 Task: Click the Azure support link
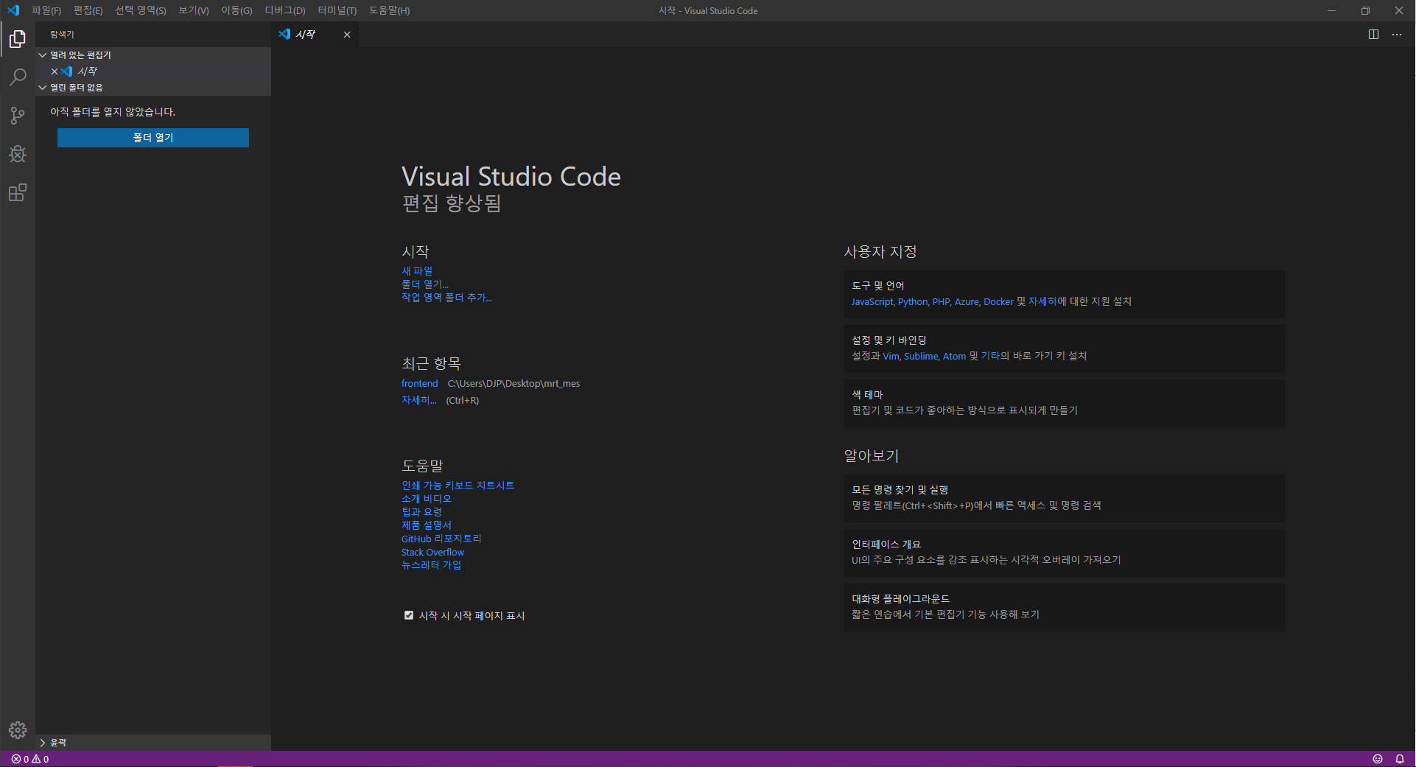click(967, 301)
